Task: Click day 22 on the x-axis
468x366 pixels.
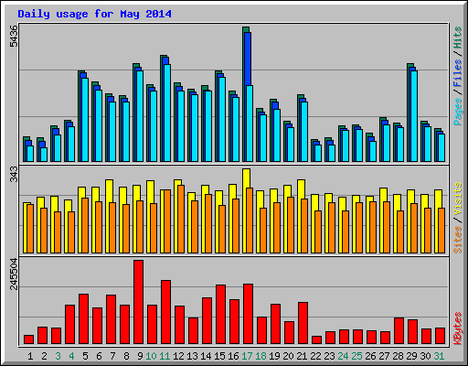Action: (315, 356)
